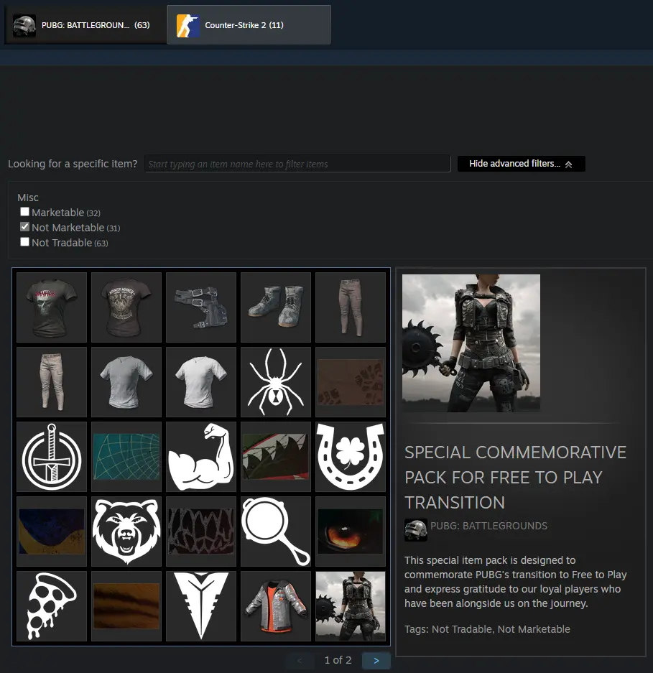Click the item name filter search field
This screenshot has width=653, height=673.
[x=297, y=164]
